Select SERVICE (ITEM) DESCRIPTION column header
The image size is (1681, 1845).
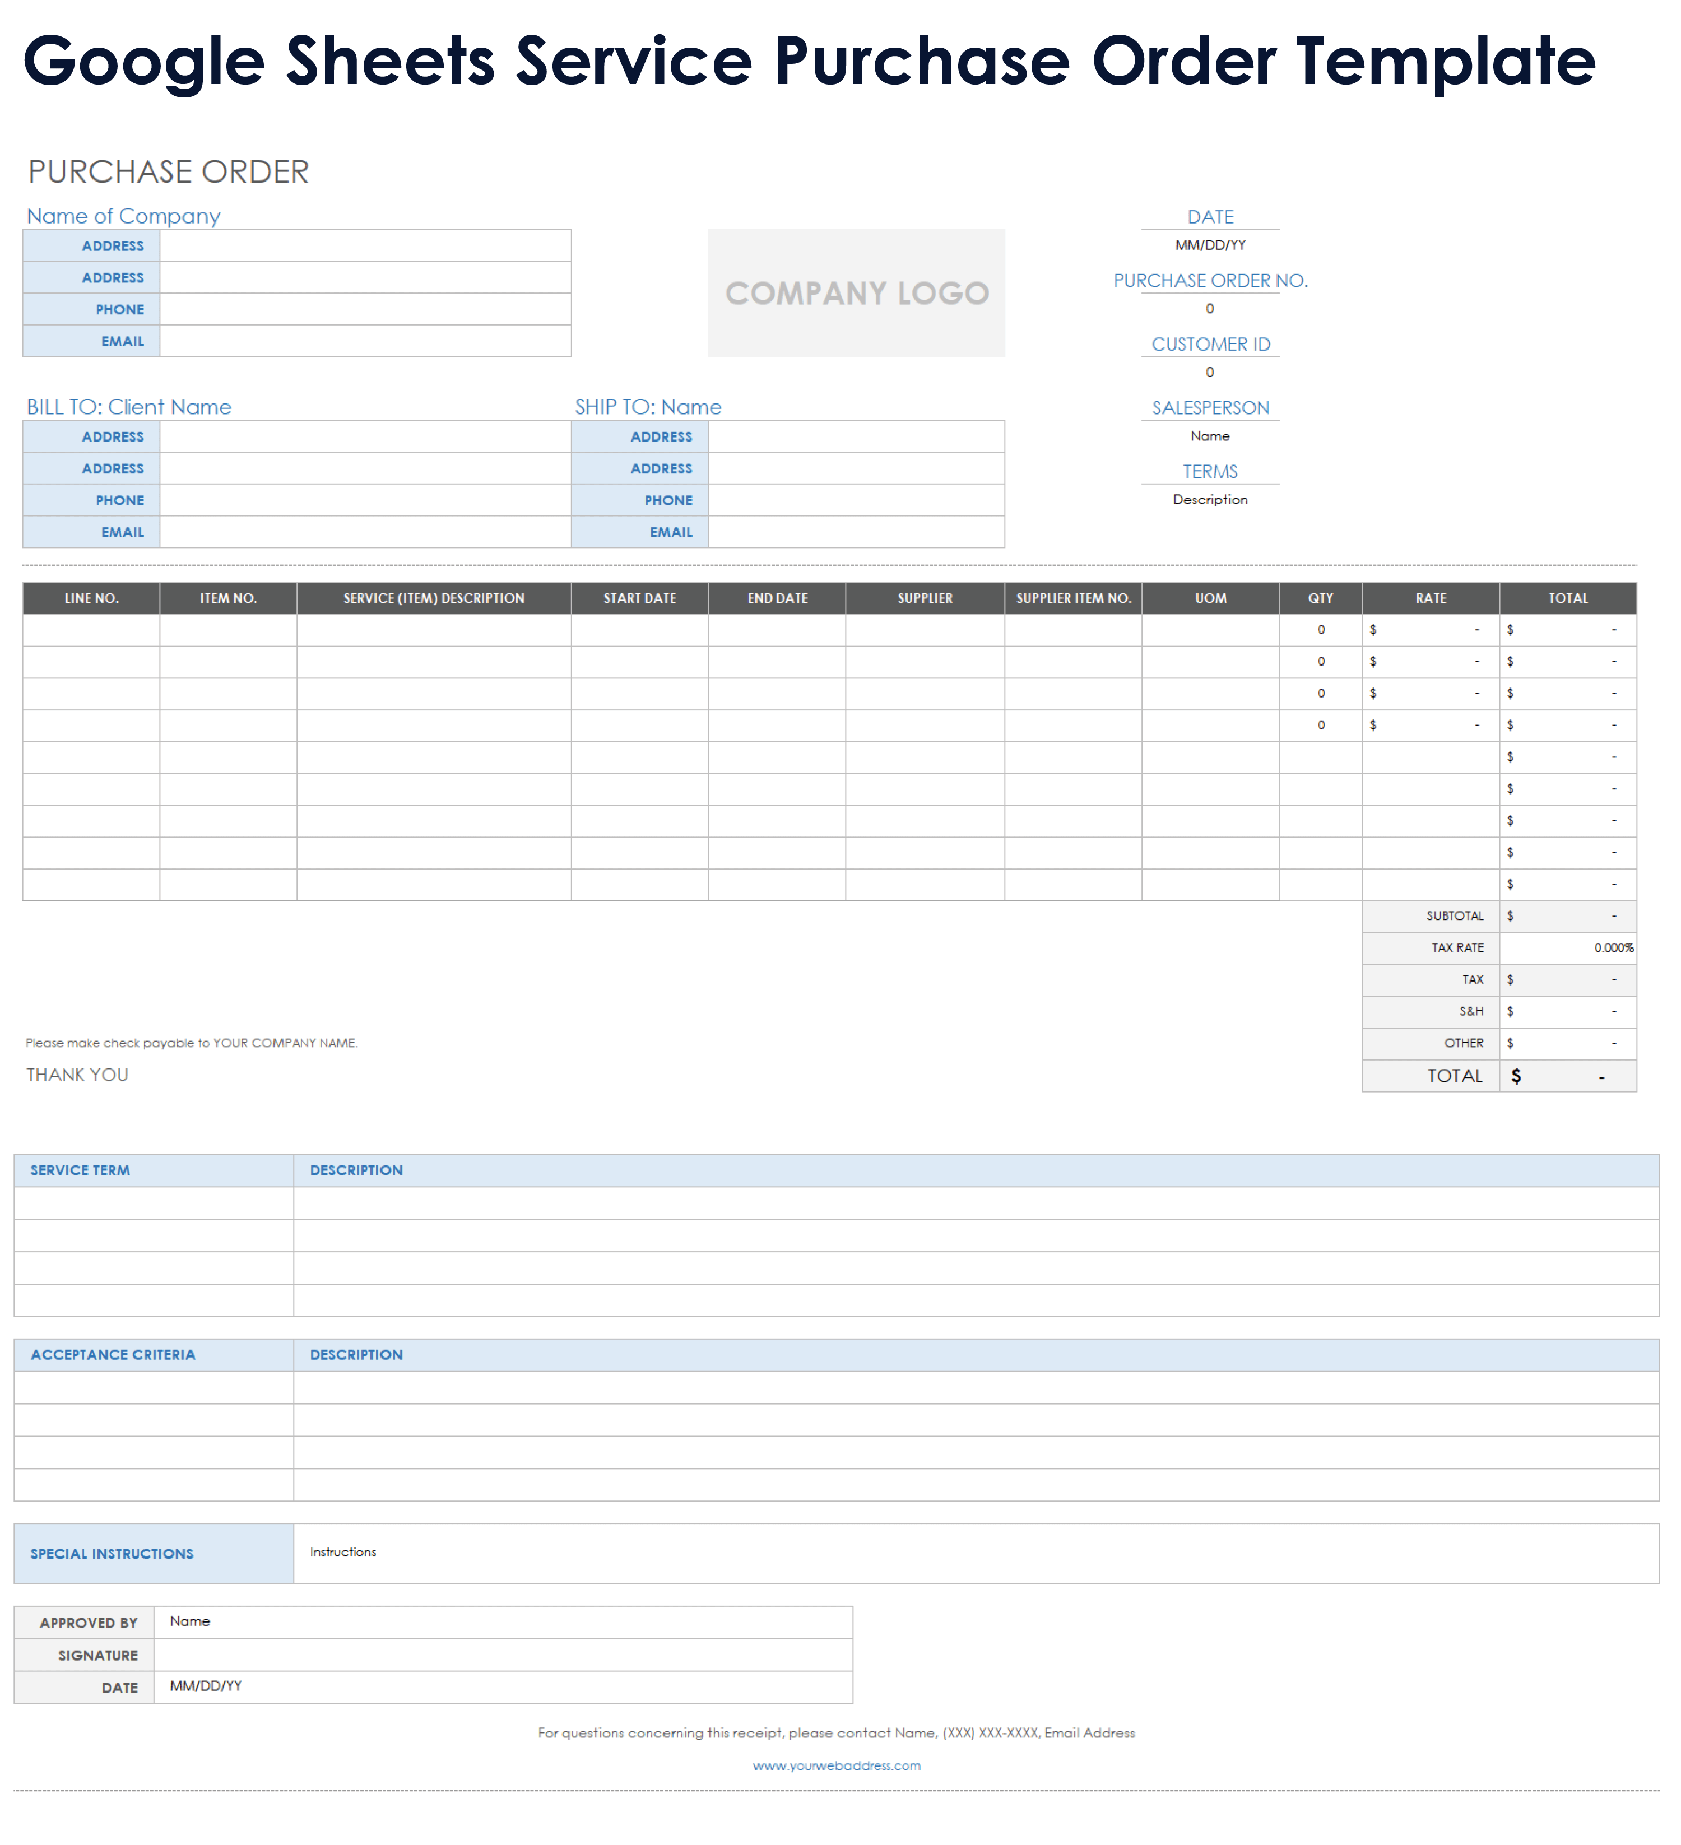tap(434, 598)
